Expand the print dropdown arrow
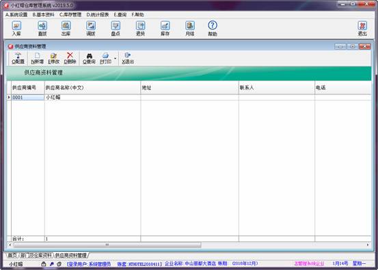378x270 pixels. [x=115, y=58]
